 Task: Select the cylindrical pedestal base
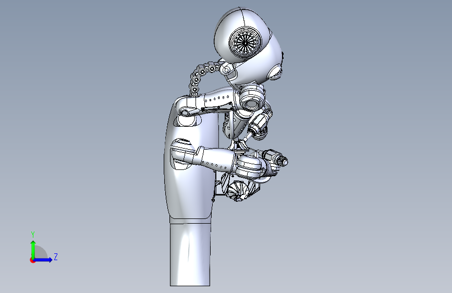(x=190, y=254)
